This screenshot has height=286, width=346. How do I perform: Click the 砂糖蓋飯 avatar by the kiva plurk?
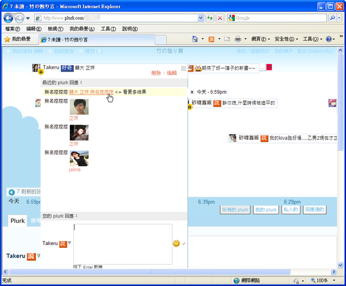[232, 138]
